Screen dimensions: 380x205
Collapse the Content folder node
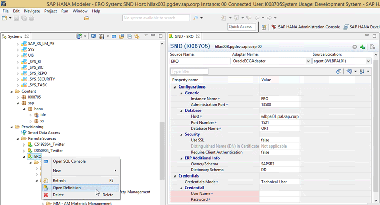click(x=11, y=91)
